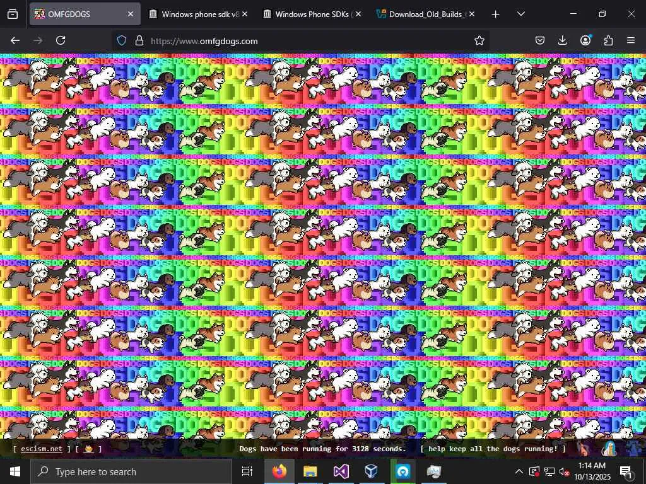Select the OMFGDOGS tab
The width and height of the screenshot is (646, 484).
[85, 14]
